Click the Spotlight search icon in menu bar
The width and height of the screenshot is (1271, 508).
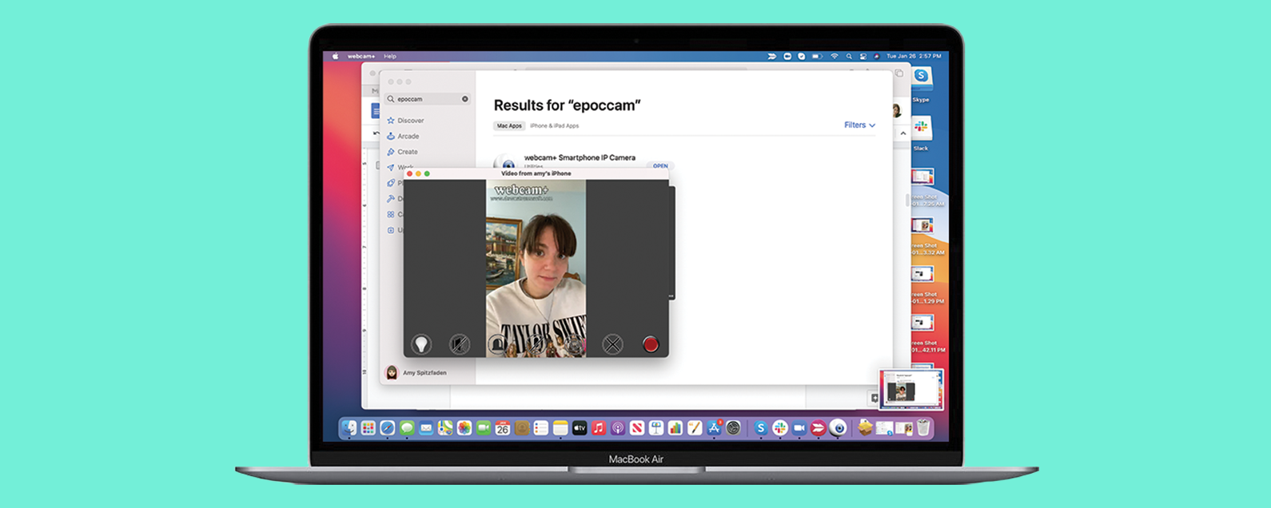pos(849,57)
